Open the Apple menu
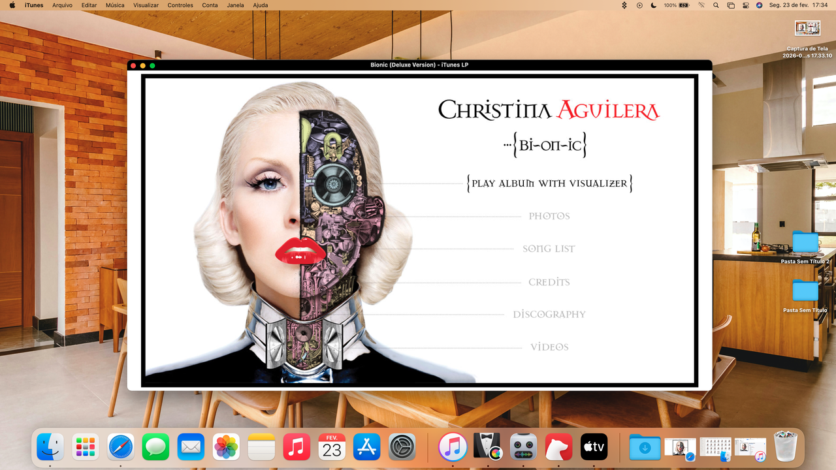 (12, 5)
